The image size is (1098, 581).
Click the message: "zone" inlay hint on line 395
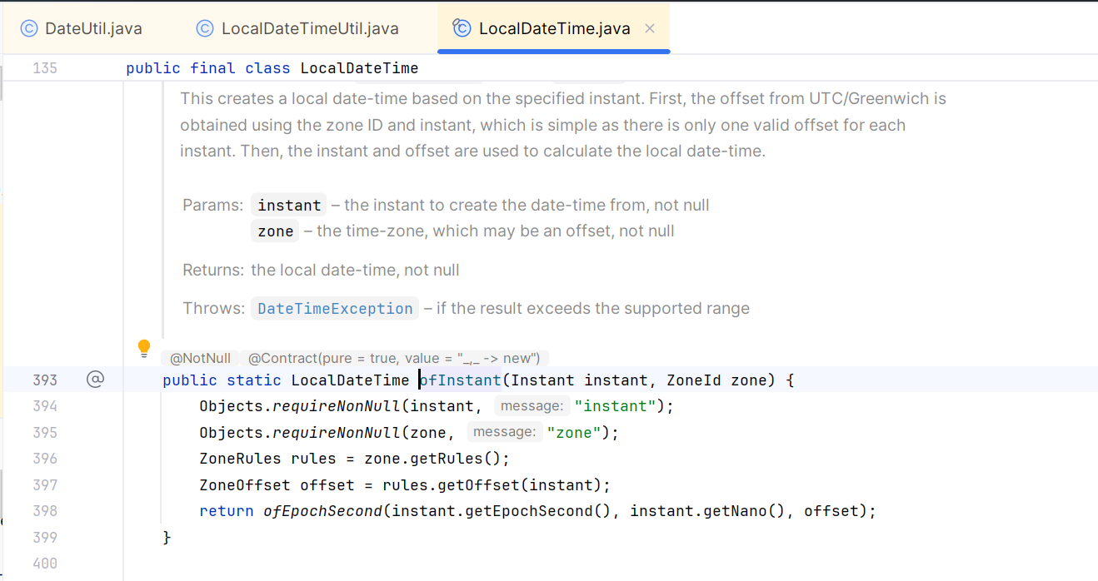tap(505, 432)
